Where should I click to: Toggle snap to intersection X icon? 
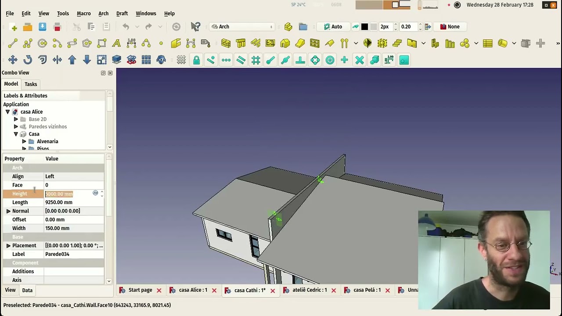(x=359, y=60)
